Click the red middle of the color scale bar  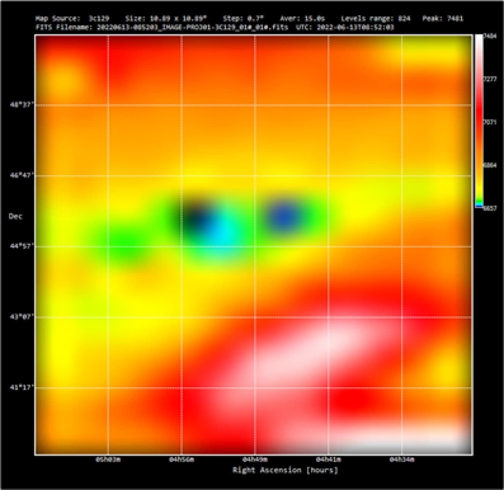click(x=479, y=116)
